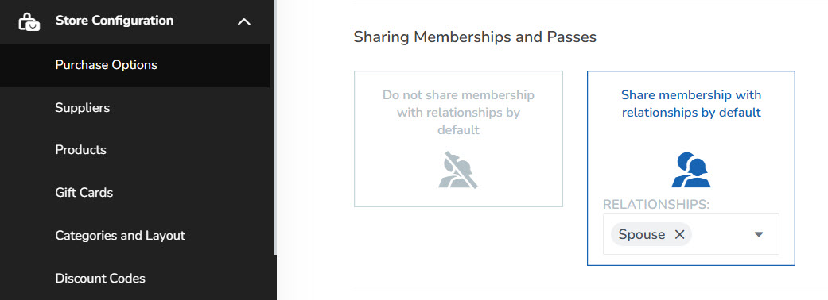Viewport: 828px width, 300px height.
Task: Click the blue people sharing icon
Action: click(690, 170)
